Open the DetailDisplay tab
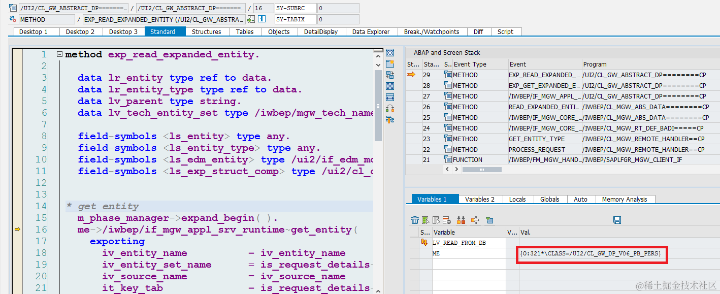The image size is (720, 294). [321, 31]
